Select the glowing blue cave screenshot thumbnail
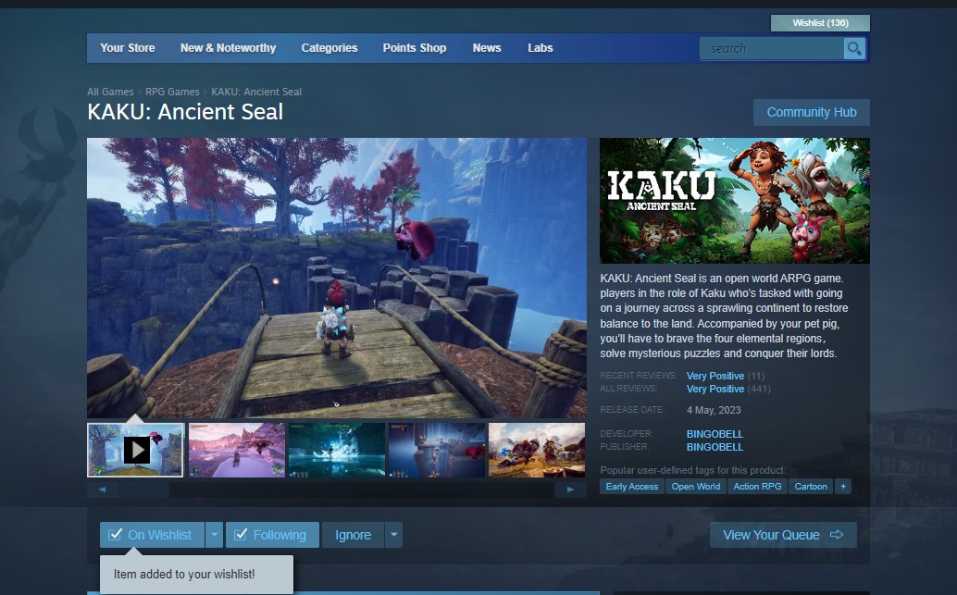The width and height of the screenshot is (957, 595). 337,451
